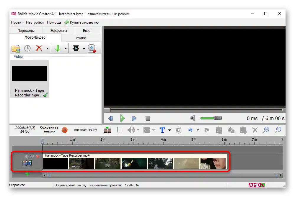
Task: Play the video preview
Action: [122, 118]
